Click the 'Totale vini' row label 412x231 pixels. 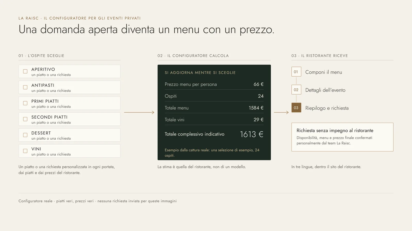coord(175,120)
